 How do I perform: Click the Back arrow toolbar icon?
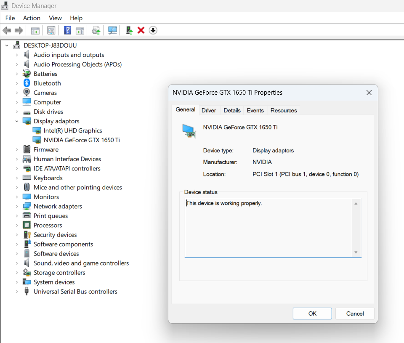point(7,30)
